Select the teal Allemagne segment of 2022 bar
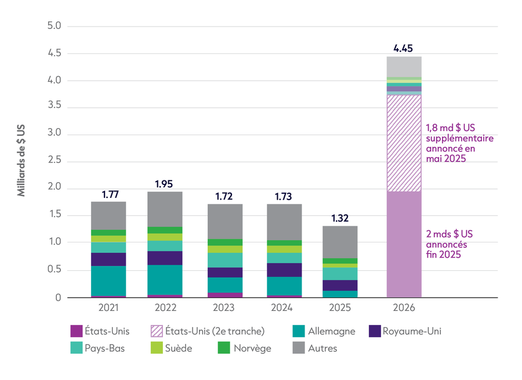This screenshot has width=522, height=380. click(x=165, y=280)
